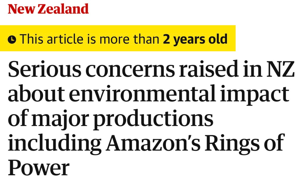
Task: Click the clock icon in yellow banner
Action: pyautogui.click(x=12, y=40)
